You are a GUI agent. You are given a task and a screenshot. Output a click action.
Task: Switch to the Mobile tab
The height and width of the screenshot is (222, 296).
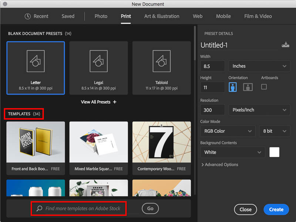coord(223,16)
